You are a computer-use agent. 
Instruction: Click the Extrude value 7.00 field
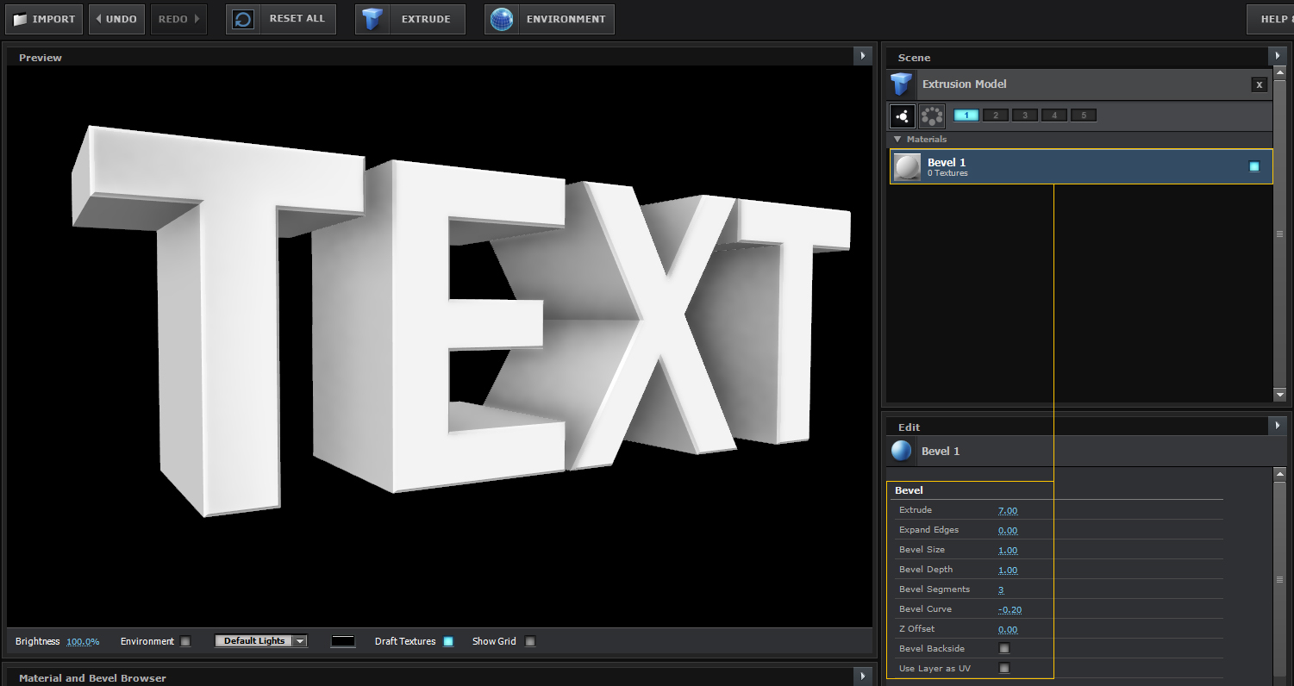pos(1007,510)
